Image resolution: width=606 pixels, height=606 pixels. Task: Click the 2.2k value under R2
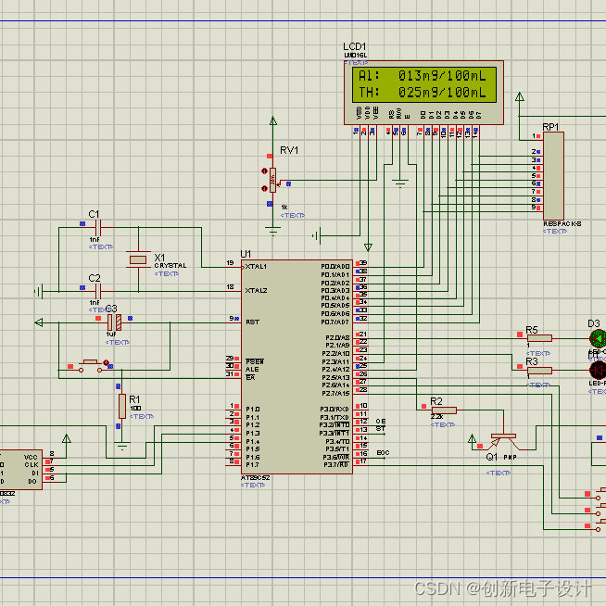tap(437, 417)
